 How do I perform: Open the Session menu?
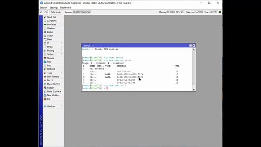tap(44, 8)
